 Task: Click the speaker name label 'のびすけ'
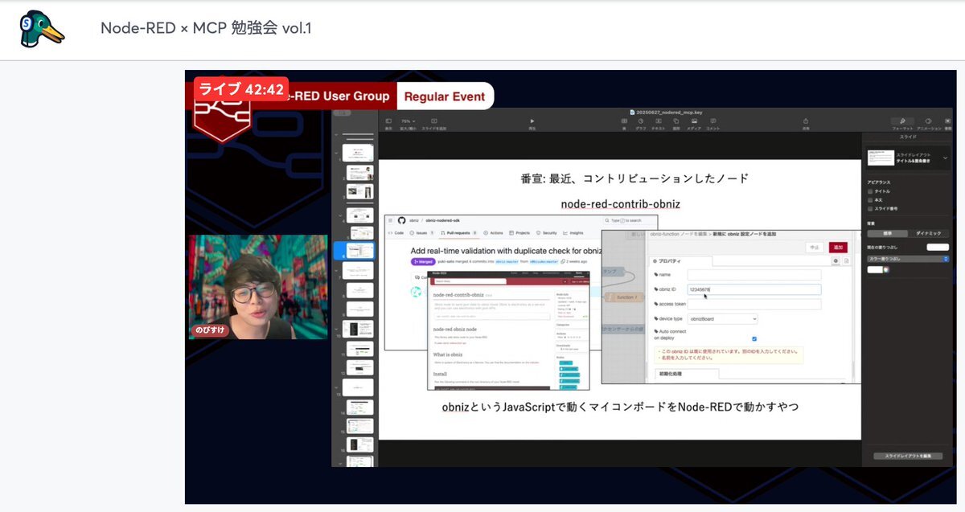click(211, 330)
